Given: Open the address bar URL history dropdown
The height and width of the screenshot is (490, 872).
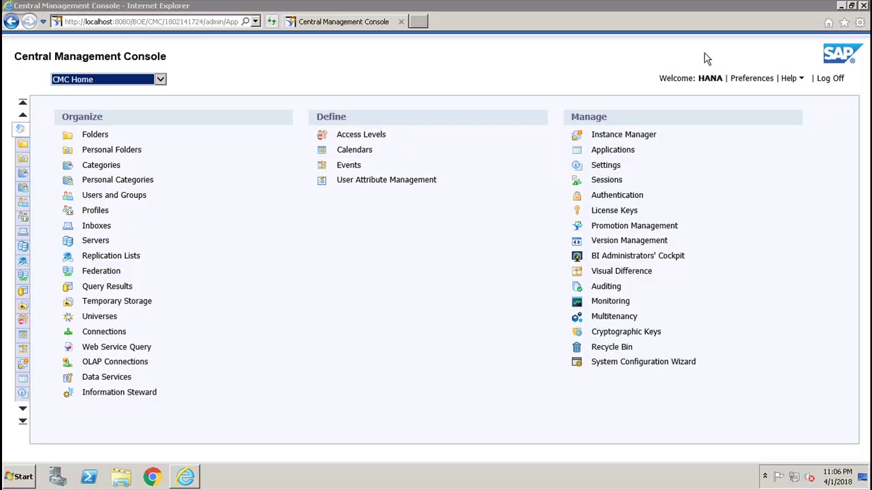Looking at the screenshot, I should click(255, 22).
